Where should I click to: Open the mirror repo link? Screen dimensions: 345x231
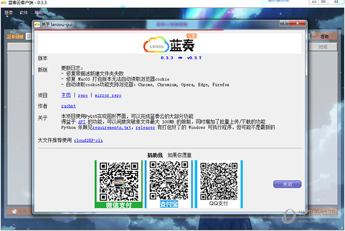[108, 95]
